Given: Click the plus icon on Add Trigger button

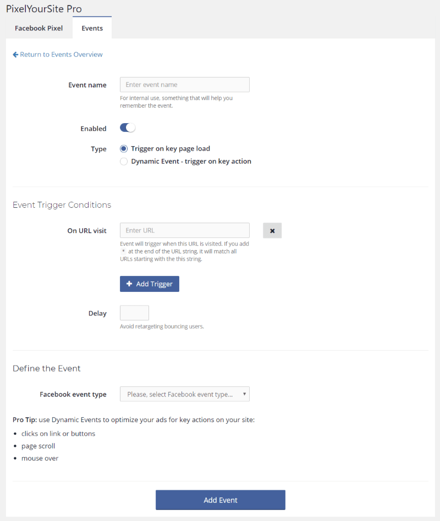Looking at the screenshot, I should (x=129, y=284).
